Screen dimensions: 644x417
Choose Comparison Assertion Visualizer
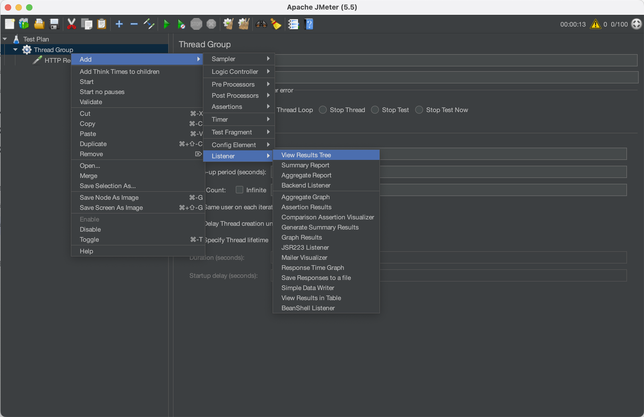coord(326,217)
